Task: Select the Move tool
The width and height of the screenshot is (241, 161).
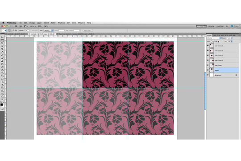Action: (2, 37)
